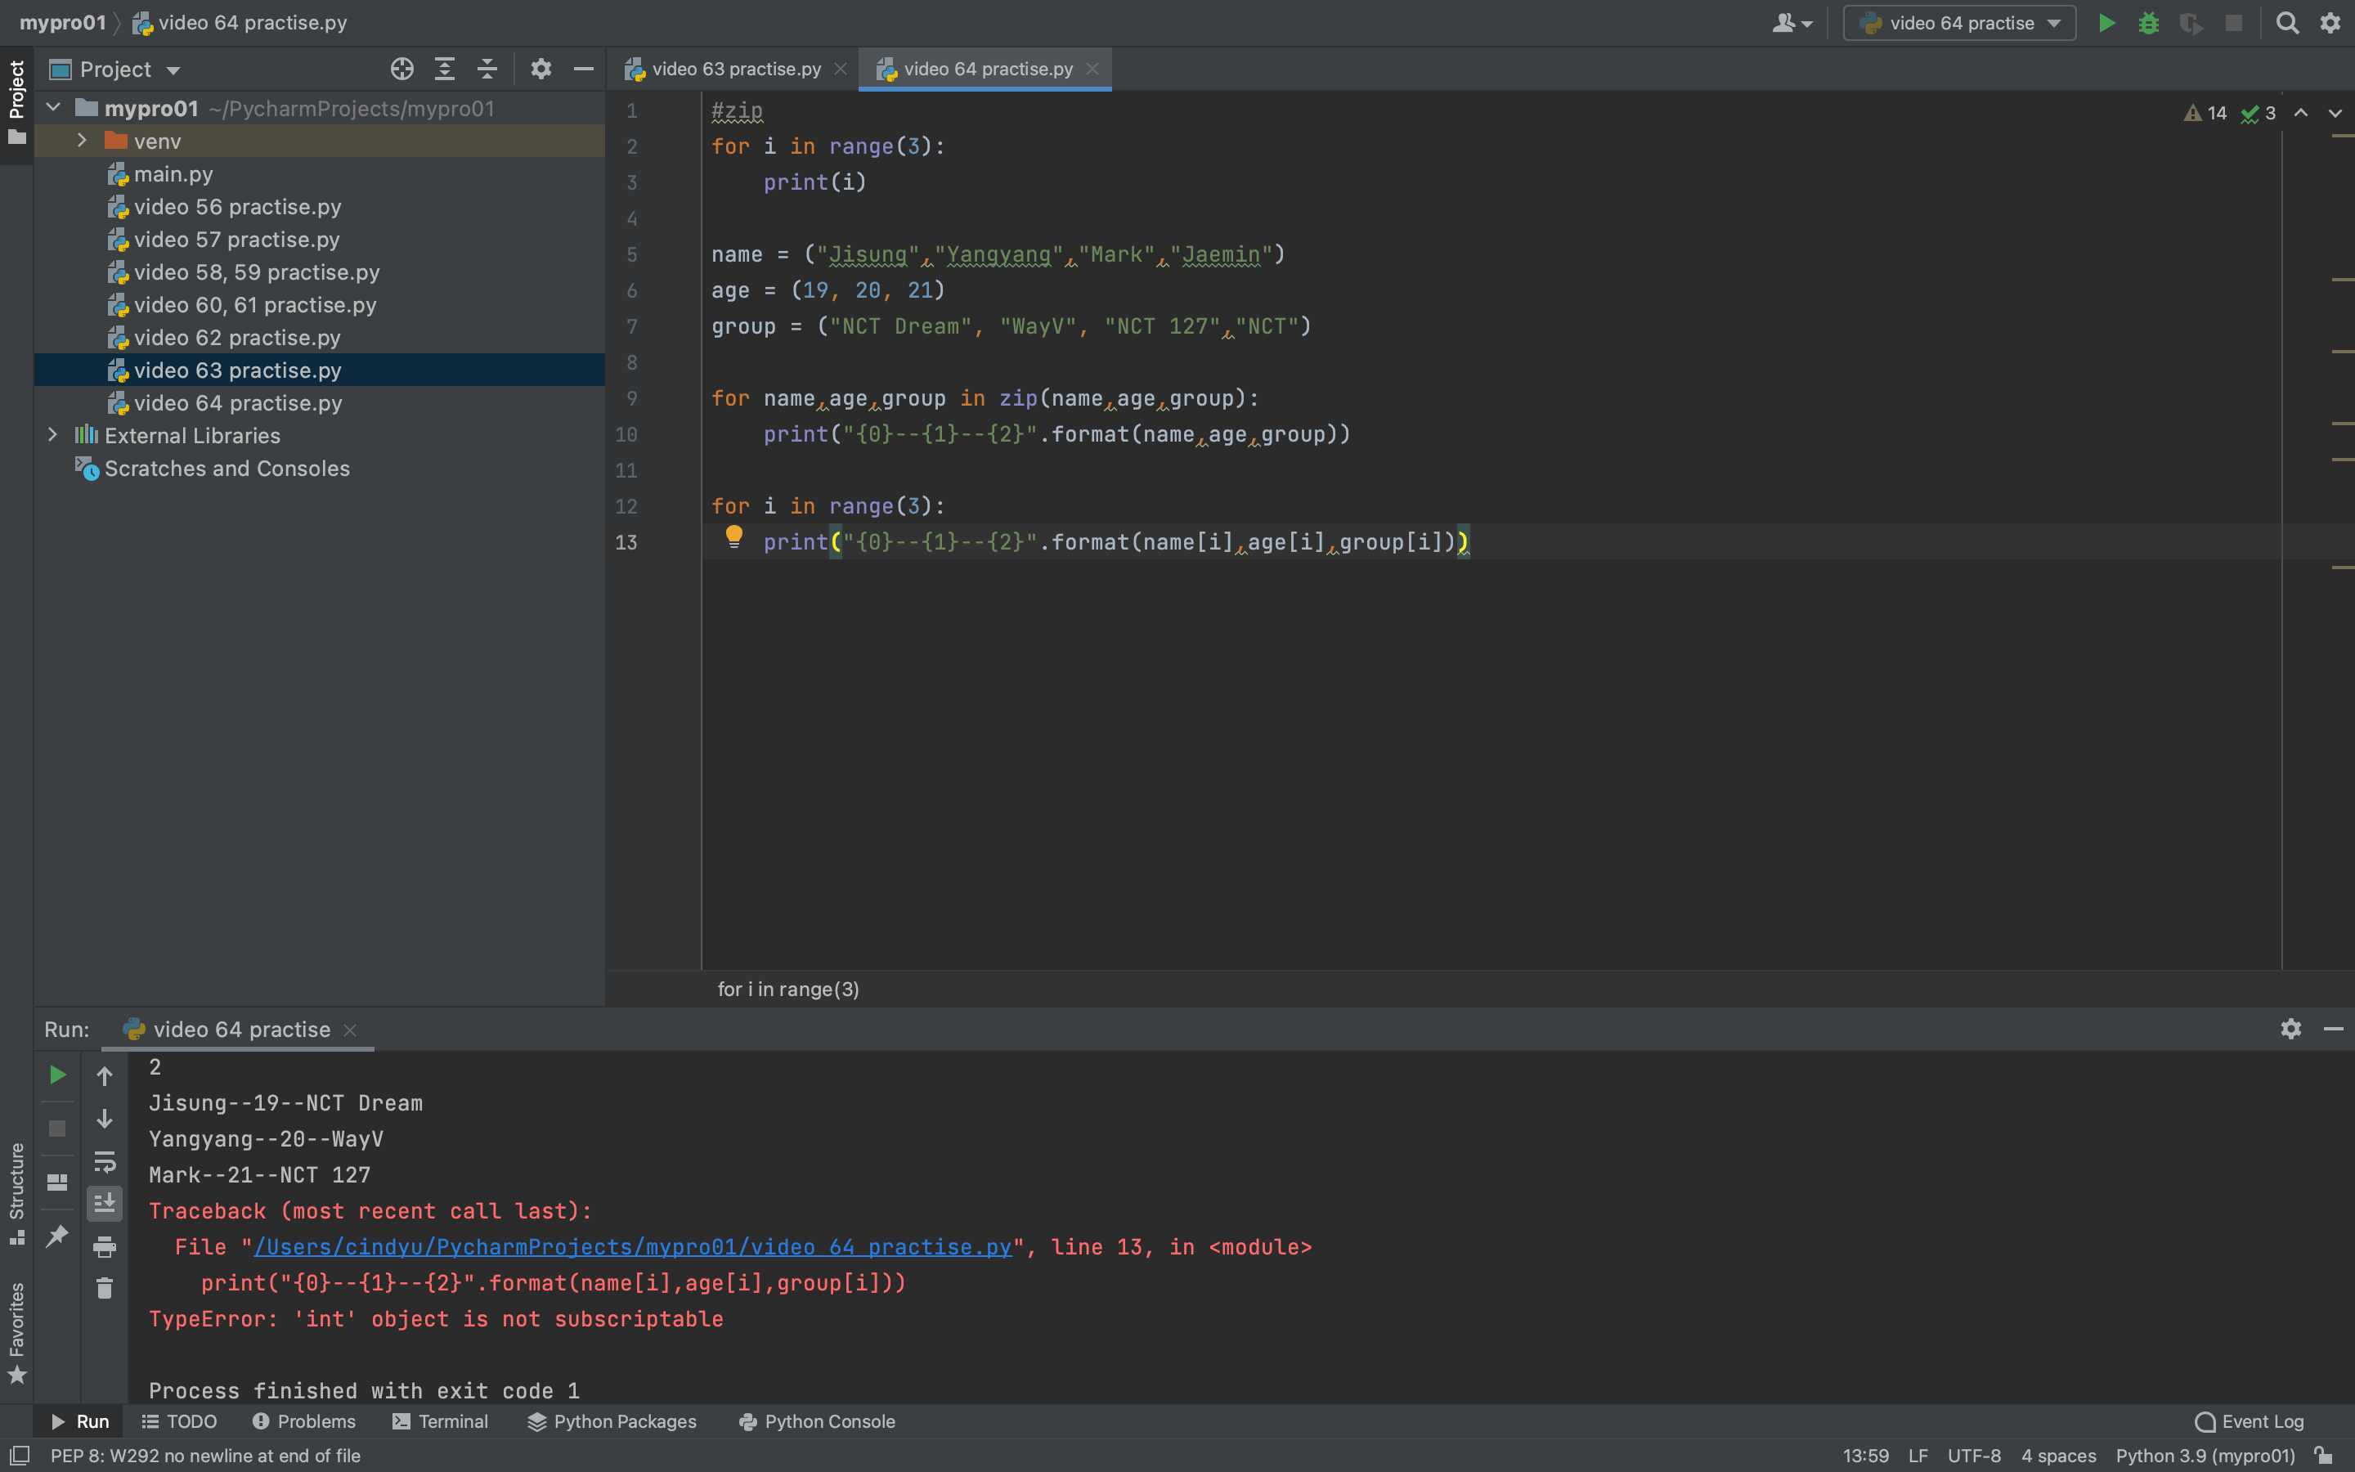Viewport: 2355px width, 1472px height.
Task: Click Stop button in Run panel
Action: click(57, 1129)
